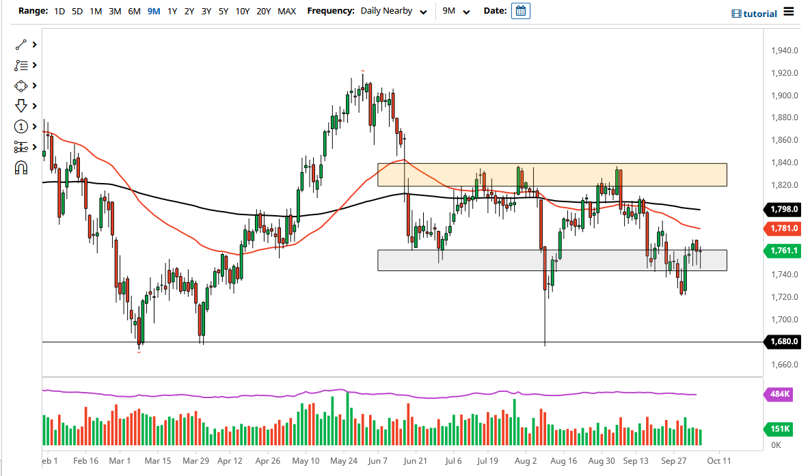Click the Aug 16 date axis label
The image size is (810, 476).
point(564,460)
